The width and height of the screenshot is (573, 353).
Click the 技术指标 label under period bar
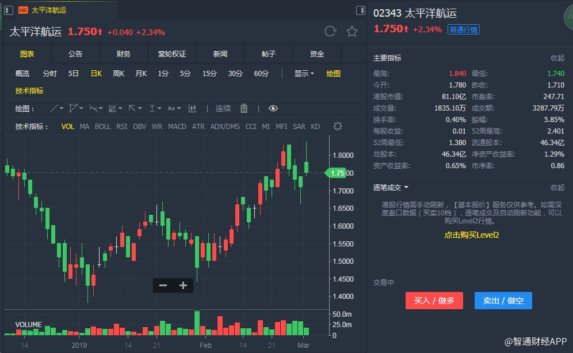click(x=29, y=91)
